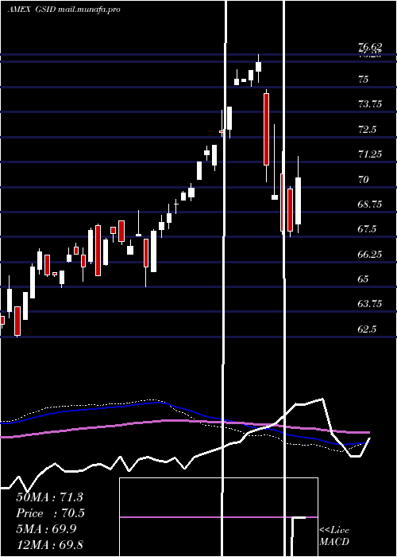Click the '50MA : 71.3' reading

click(x=49, y=497)
